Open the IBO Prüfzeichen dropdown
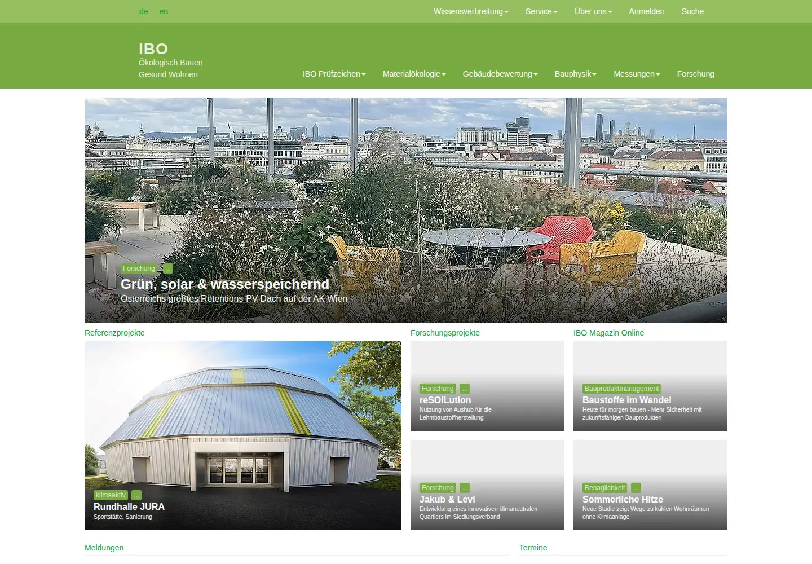 click(x=334, y=74)
